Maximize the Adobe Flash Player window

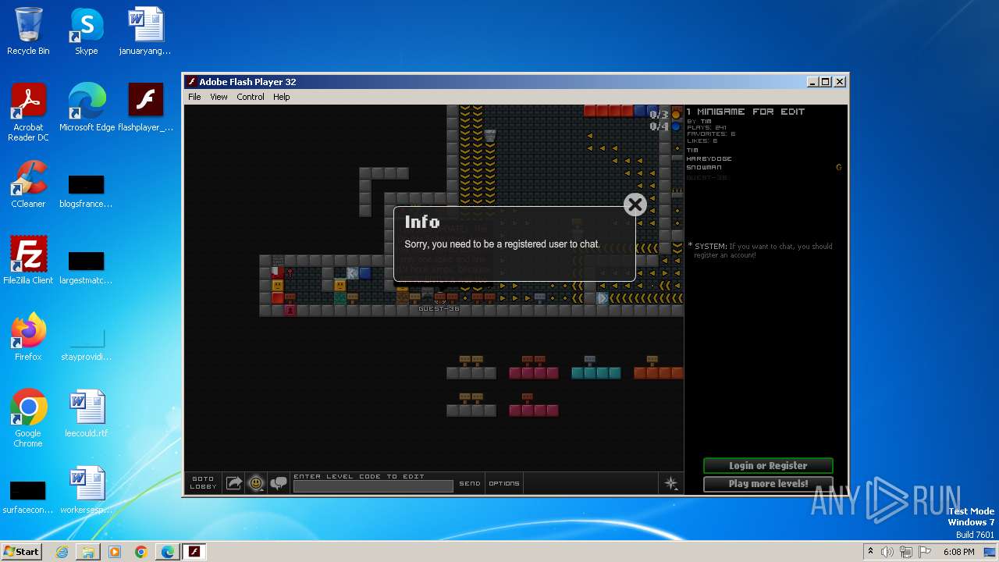click(x=826, y=82)
